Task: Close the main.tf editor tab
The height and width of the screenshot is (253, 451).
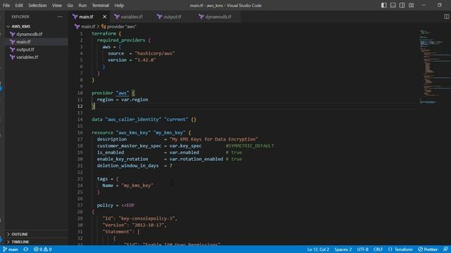Action: (x=104, y=17)
